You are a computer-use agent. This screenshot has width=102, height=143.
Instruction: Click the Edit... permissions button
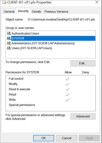[x=83, y=63]
